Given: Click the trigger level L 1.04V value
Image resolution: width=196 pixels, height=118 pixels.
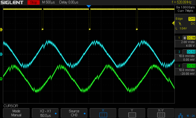Looking at the screenshot, I should click(x=181, y=29).
